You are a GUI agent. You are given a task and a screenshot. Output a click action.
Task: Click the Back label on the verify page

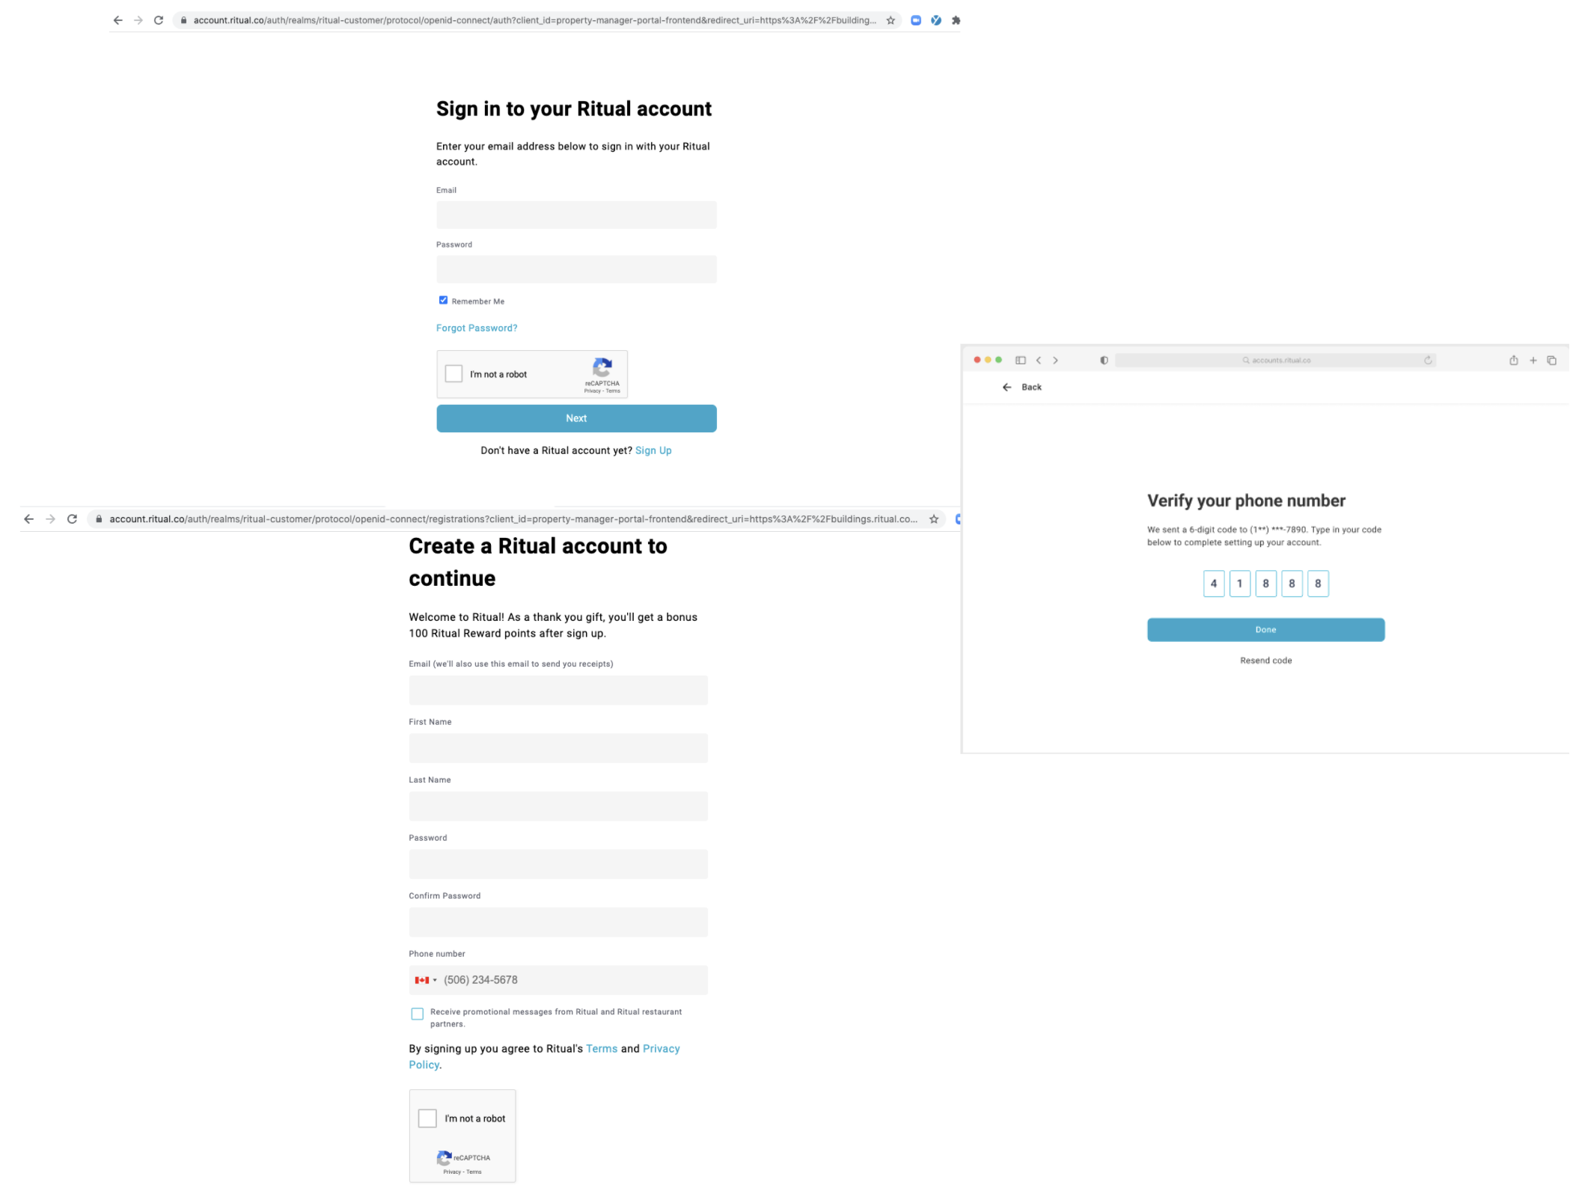click(x=1031, y=388)
